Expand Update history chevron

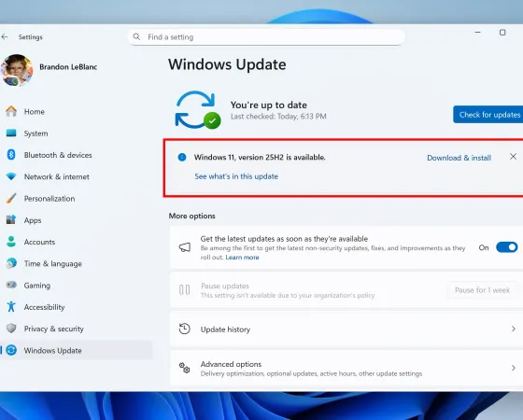pos(514,329)
